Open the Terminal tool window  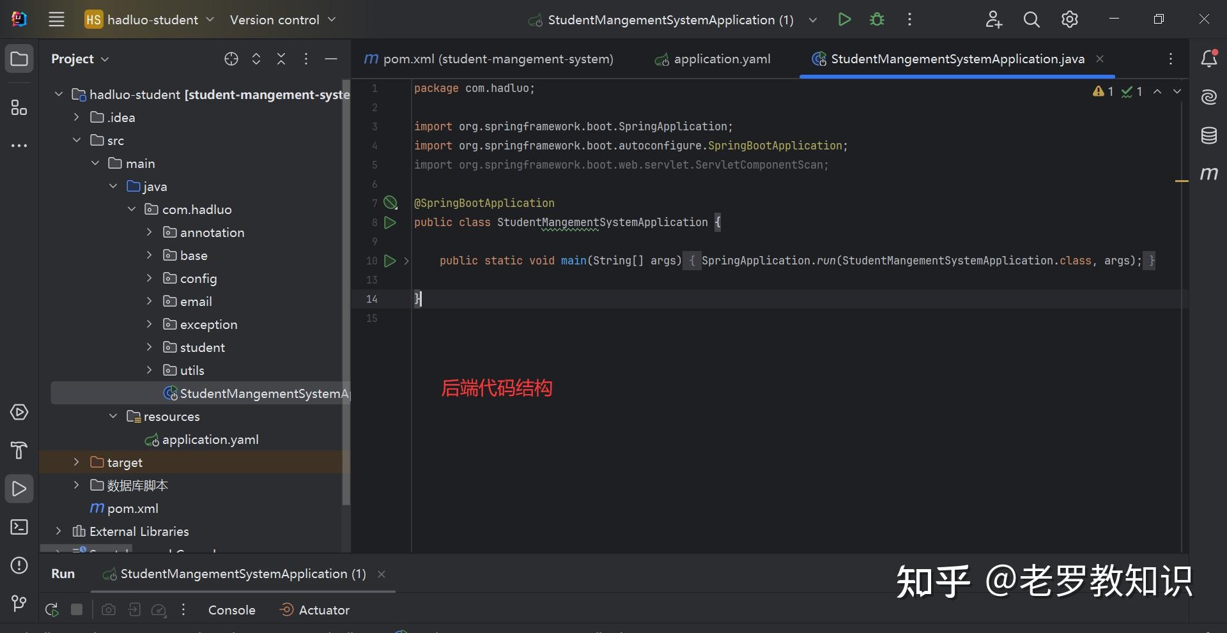click(19, 527)
